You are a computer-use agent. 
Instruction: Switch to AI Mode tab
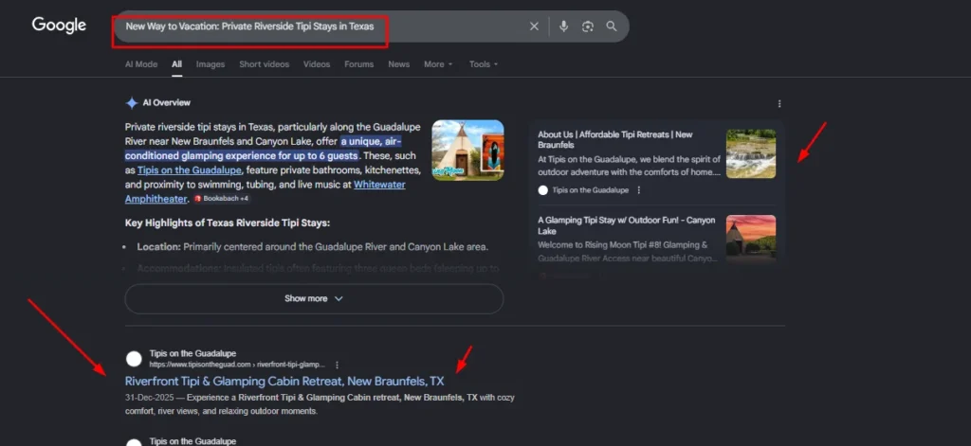tap(141, 64)
